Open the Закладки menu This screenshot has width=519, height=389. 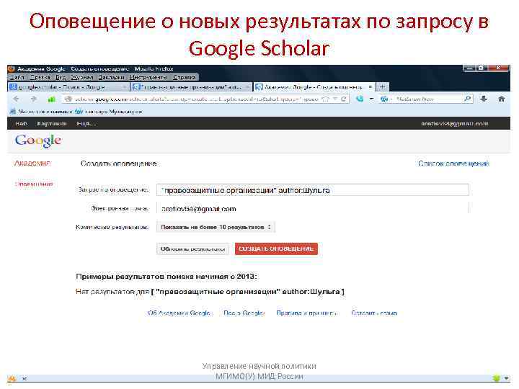111,77
